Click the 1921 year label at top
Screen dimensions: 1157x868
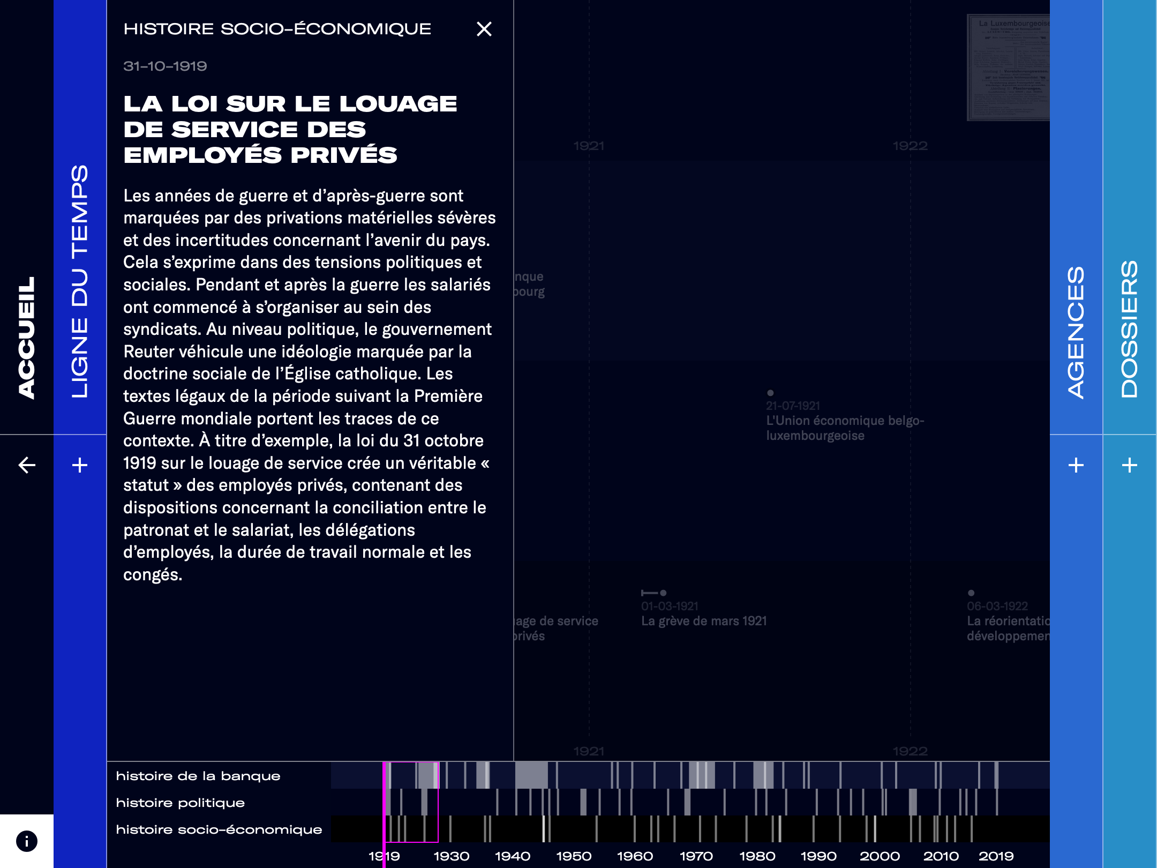[x=589, y=146]
